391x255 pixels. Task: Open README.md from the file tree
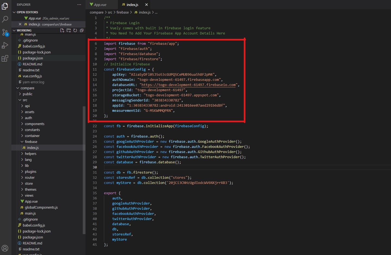[32, 64]
